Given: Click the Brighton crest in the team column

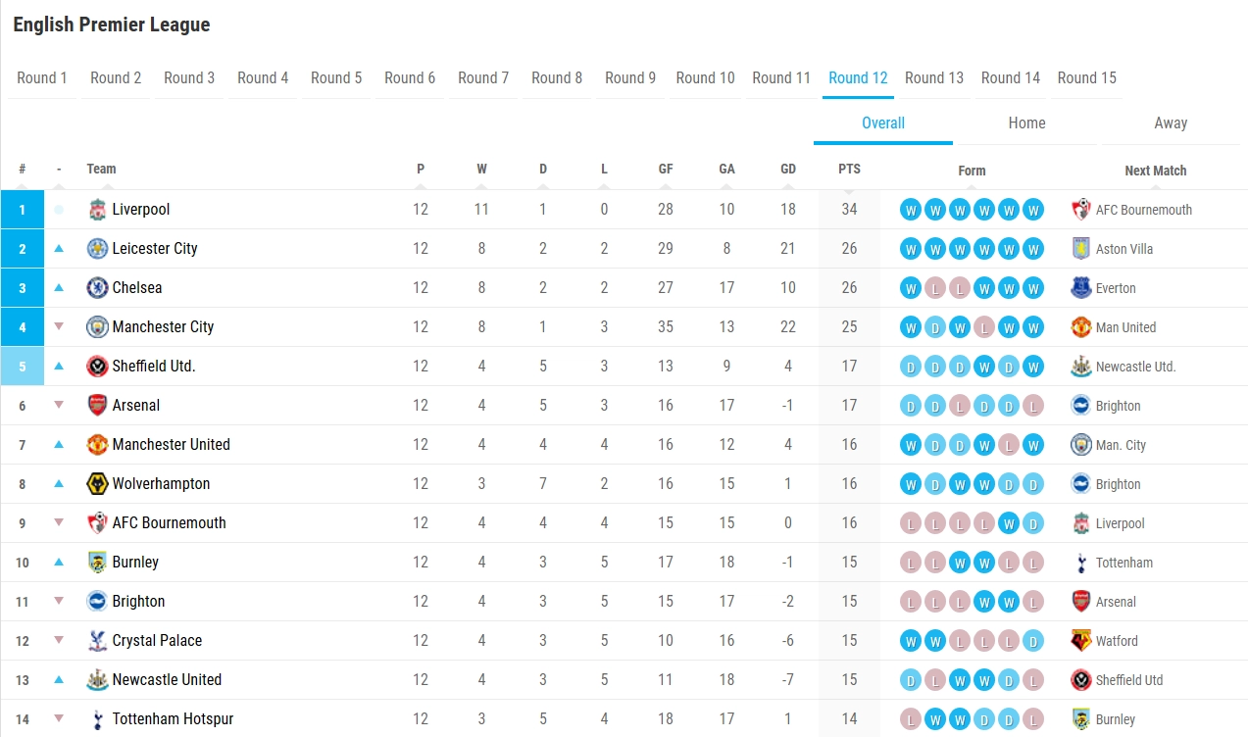Looking at the screenshot, I should 97,601.
